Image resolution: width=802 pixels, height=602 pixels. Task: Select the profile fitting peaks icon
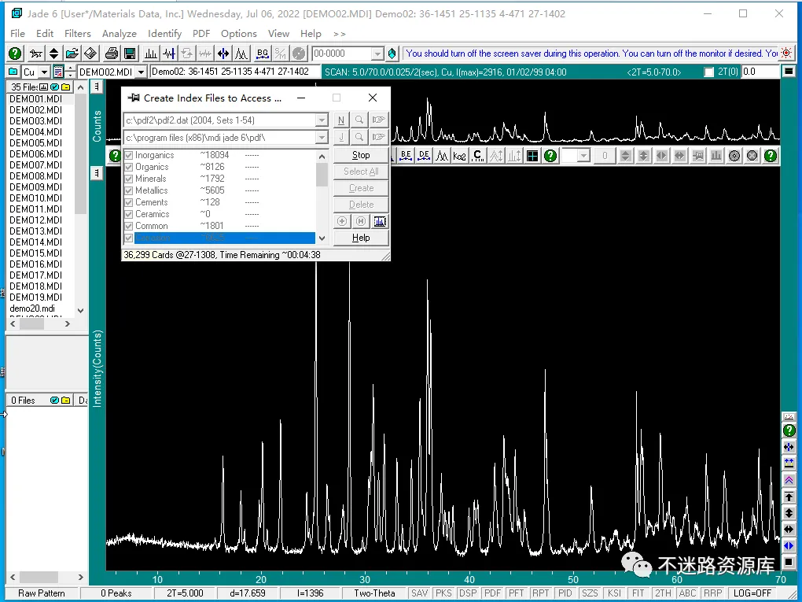[x=241, y=54]
